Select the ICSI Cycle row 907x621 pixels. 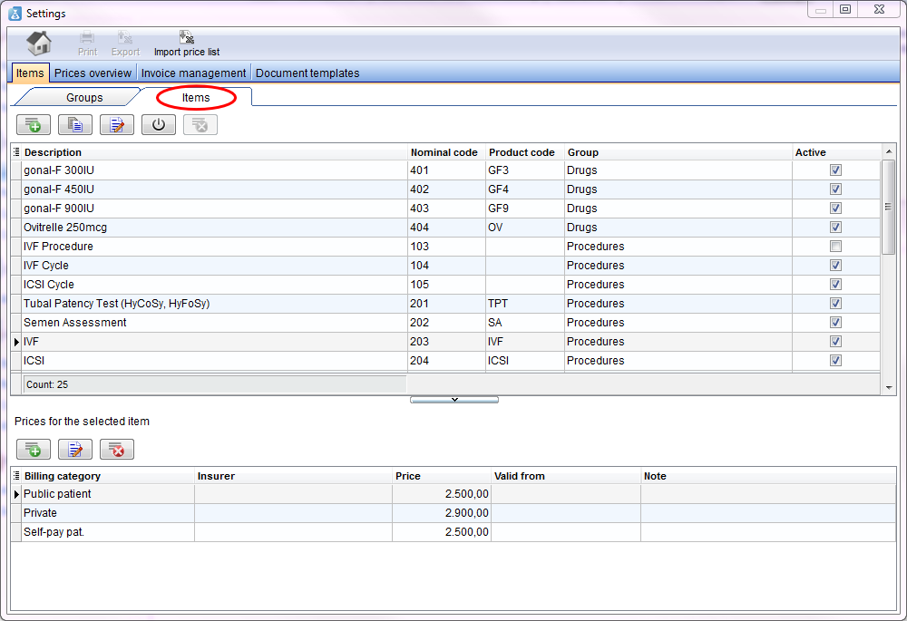pos(445,285)
